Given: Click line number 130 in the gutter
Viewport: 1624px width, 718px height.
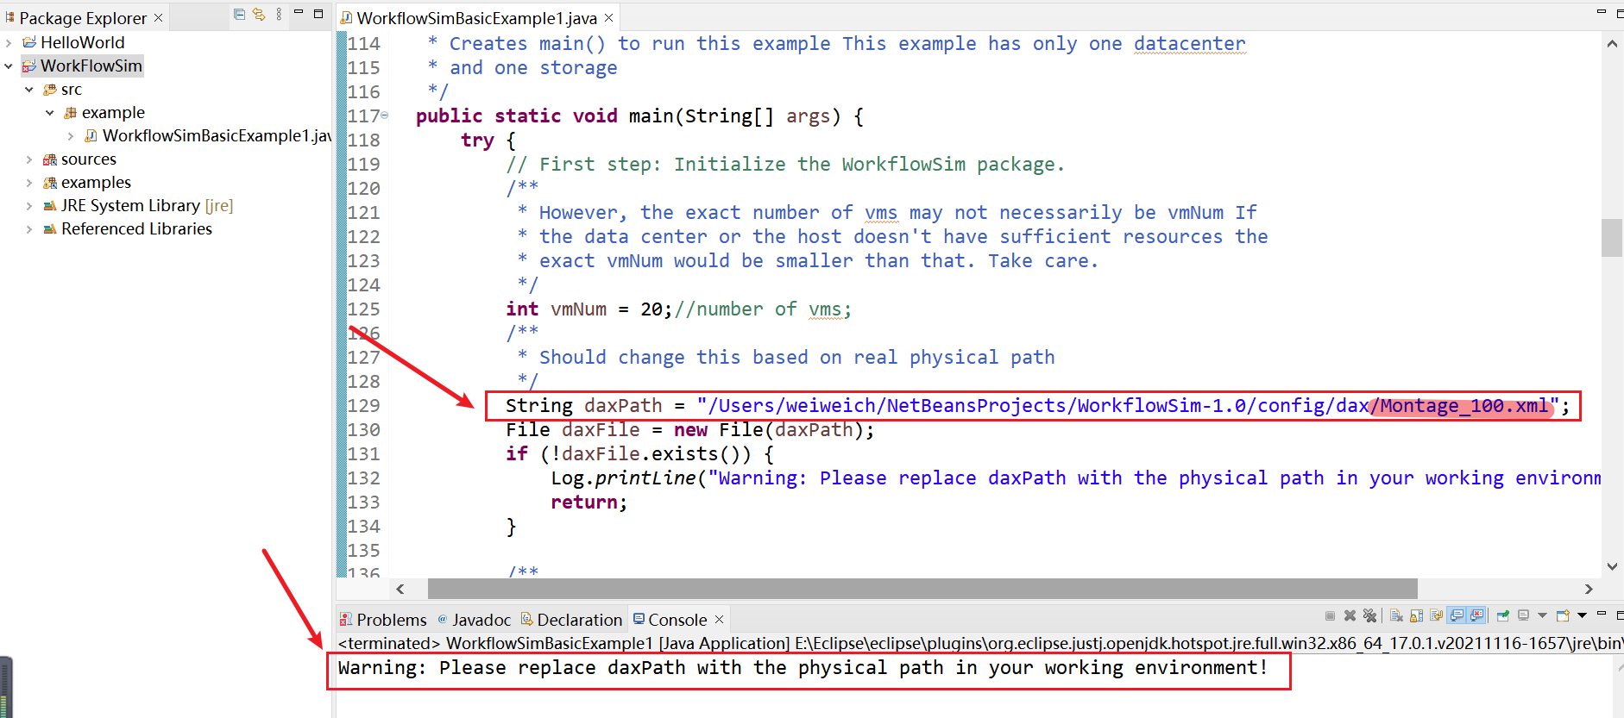Looking at the screenshot, I should point(363,430).
